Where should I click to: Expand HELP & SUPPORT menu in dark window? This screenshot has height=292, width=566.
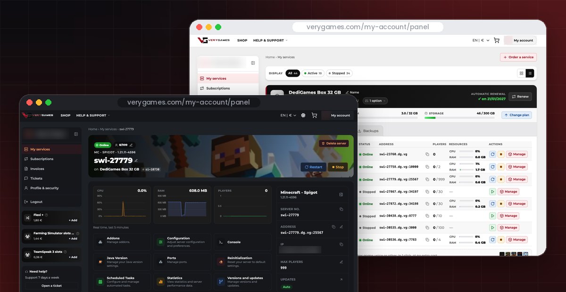point(93,115)
